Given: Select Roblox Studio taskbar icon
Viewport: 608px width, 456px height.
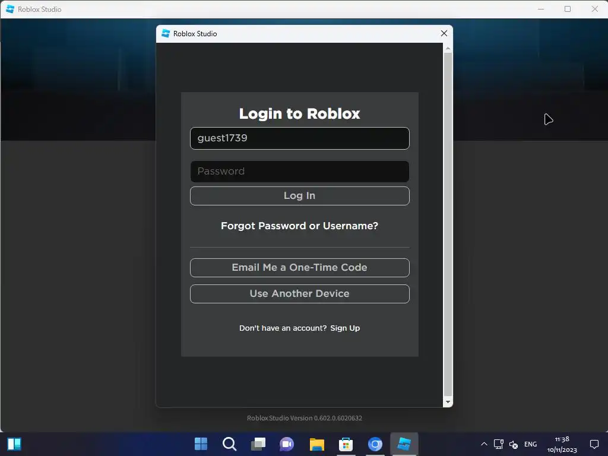Looking at the screenshot, I should pyautogui.click(x=404, y=444).
